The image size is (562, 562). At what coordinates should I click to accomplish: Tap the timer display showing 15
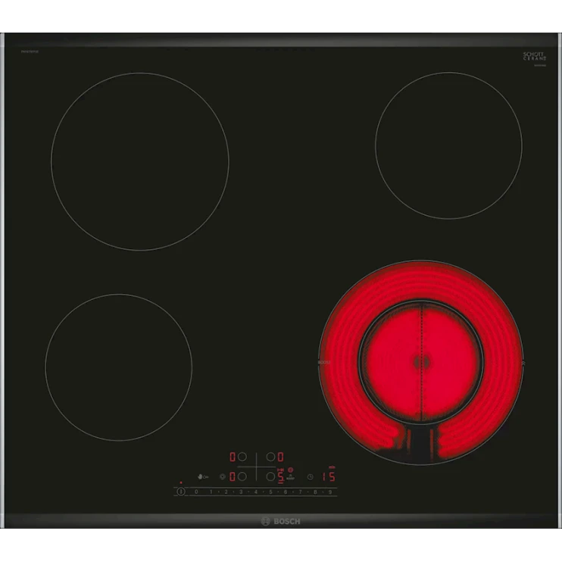(329, 477)
